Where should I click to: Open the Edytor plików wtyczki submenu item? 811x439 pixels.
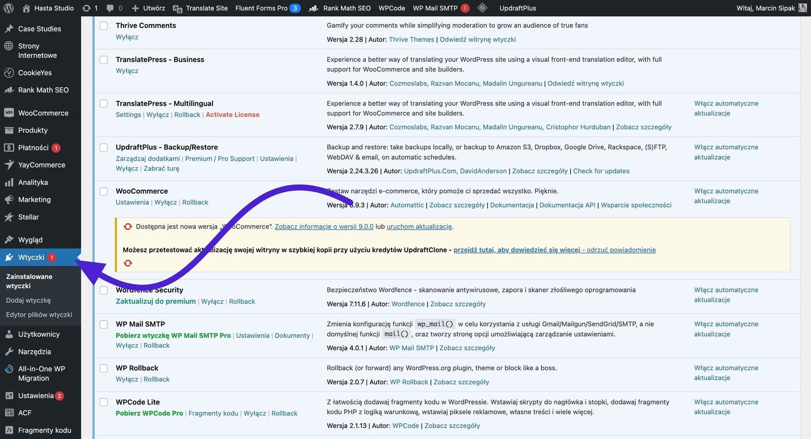pos(39,315)
